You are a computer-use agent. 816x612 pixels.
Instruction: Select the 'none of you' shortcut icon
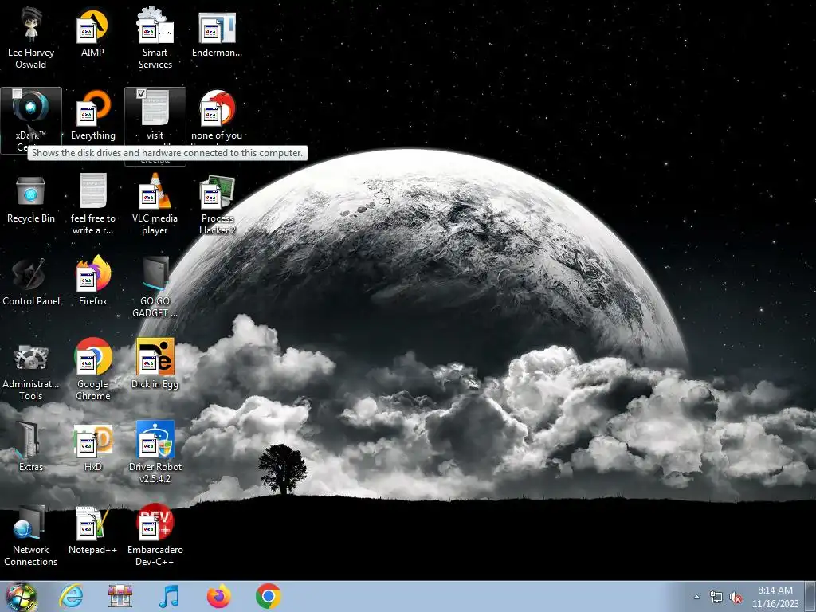tap(217, 116)
